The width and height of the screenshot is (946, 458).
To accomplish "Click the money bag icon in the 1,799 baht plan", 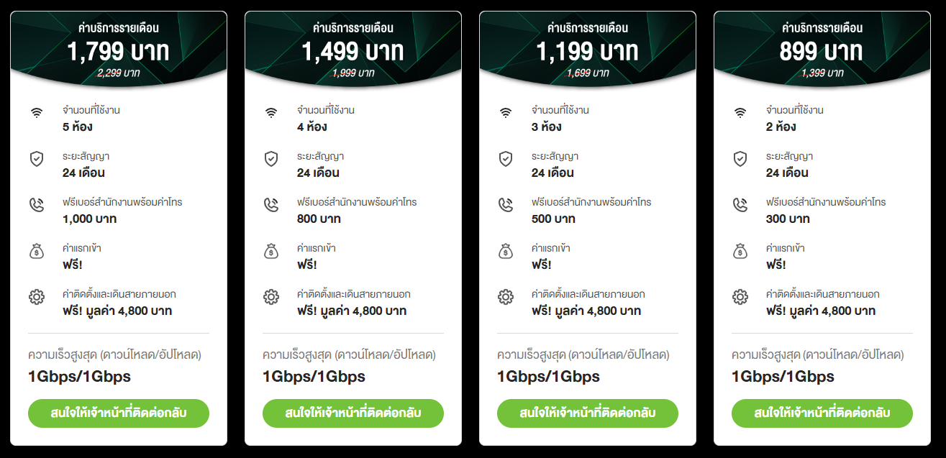I will pos(37,251).
